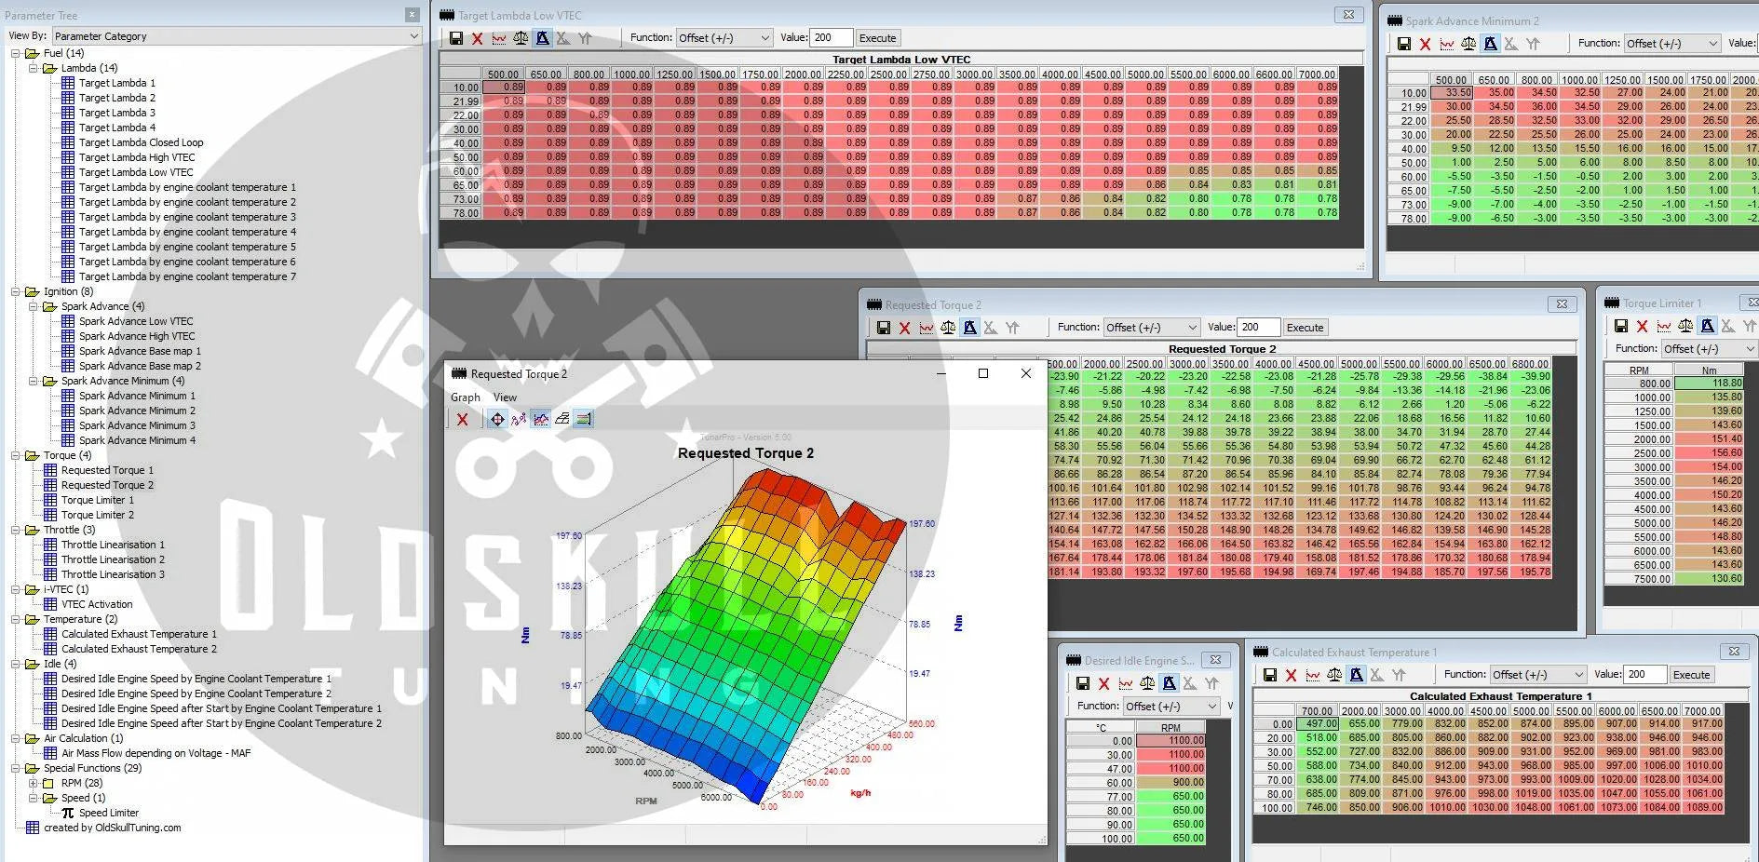Open the View menu in Requested Torque 2 window
The height and width of the screenshot is (862, 1759).
click(505, 397)
